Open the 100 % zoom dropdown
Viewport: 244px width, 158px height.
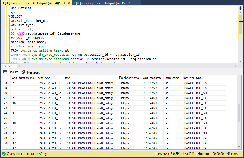[15, 66]
